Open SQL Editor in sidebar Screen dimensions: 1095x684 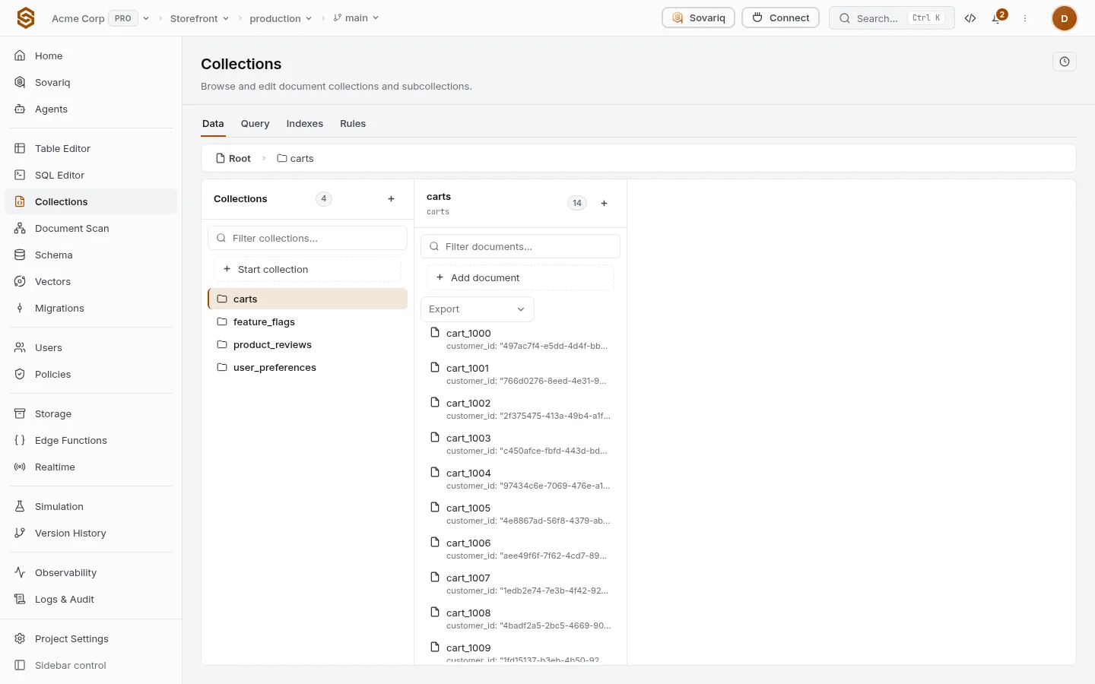[x=91, y=176]
